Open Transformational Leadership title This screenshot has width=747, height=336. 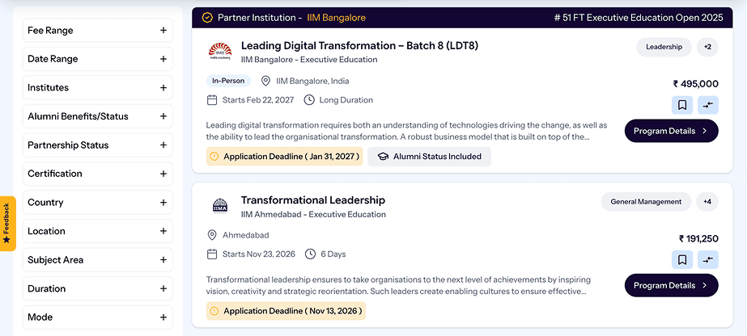pos(313,200)
